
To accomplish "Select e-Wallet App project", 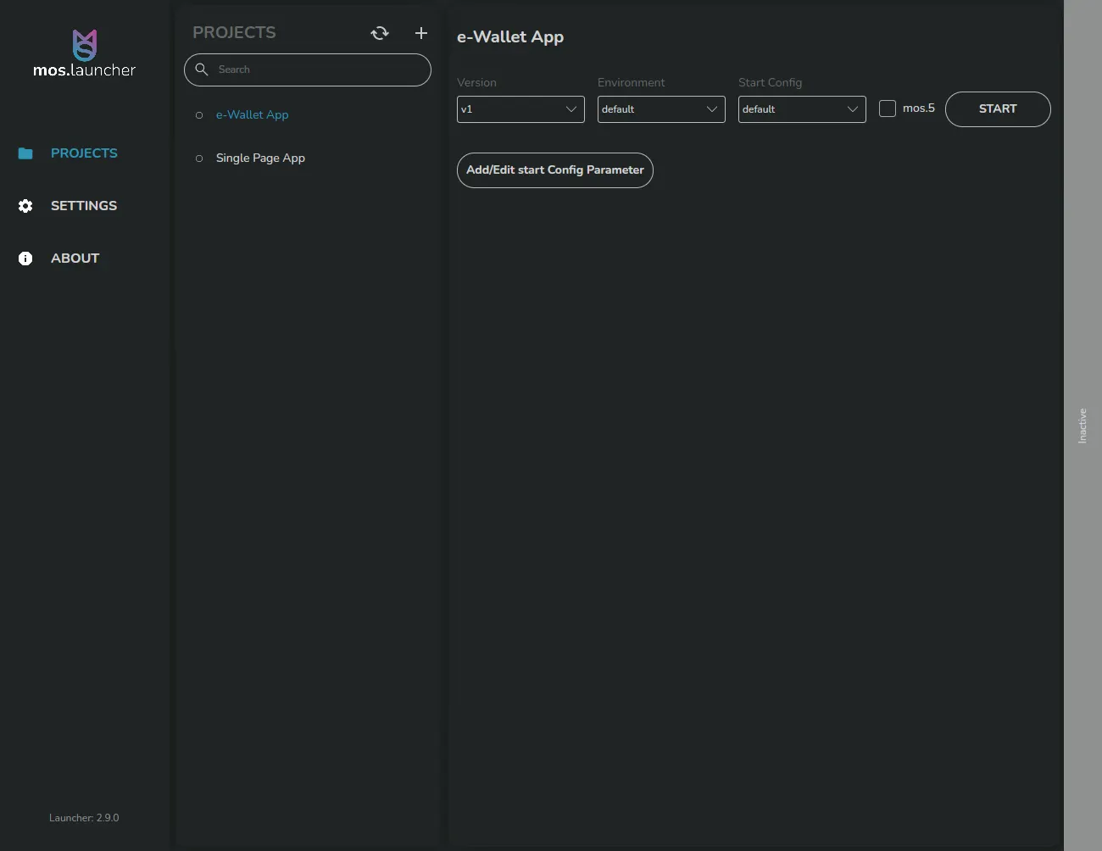I will coord(252,115).
